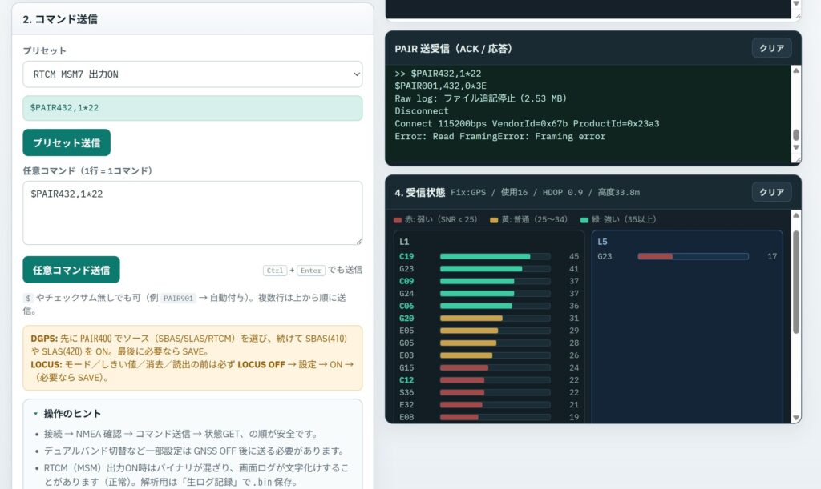Click the "Fix:GPS / 使用16 / HDOP 0.9" status
821x489 pixels.
click(x=545, y=193)
